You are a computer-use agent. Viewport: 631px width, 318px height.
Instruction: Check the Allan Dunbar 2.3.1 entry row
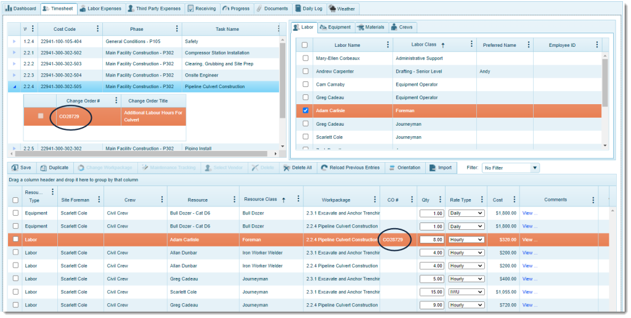15,253
